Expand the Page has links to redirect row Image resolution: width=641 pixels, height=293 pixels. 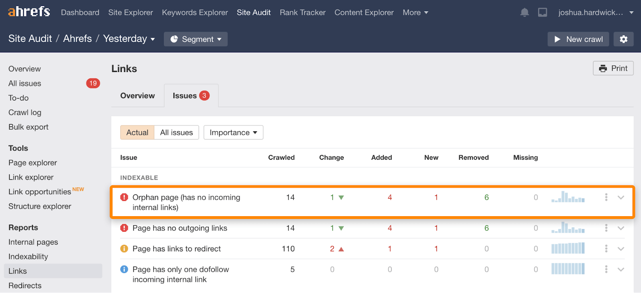tap(621, 249)
